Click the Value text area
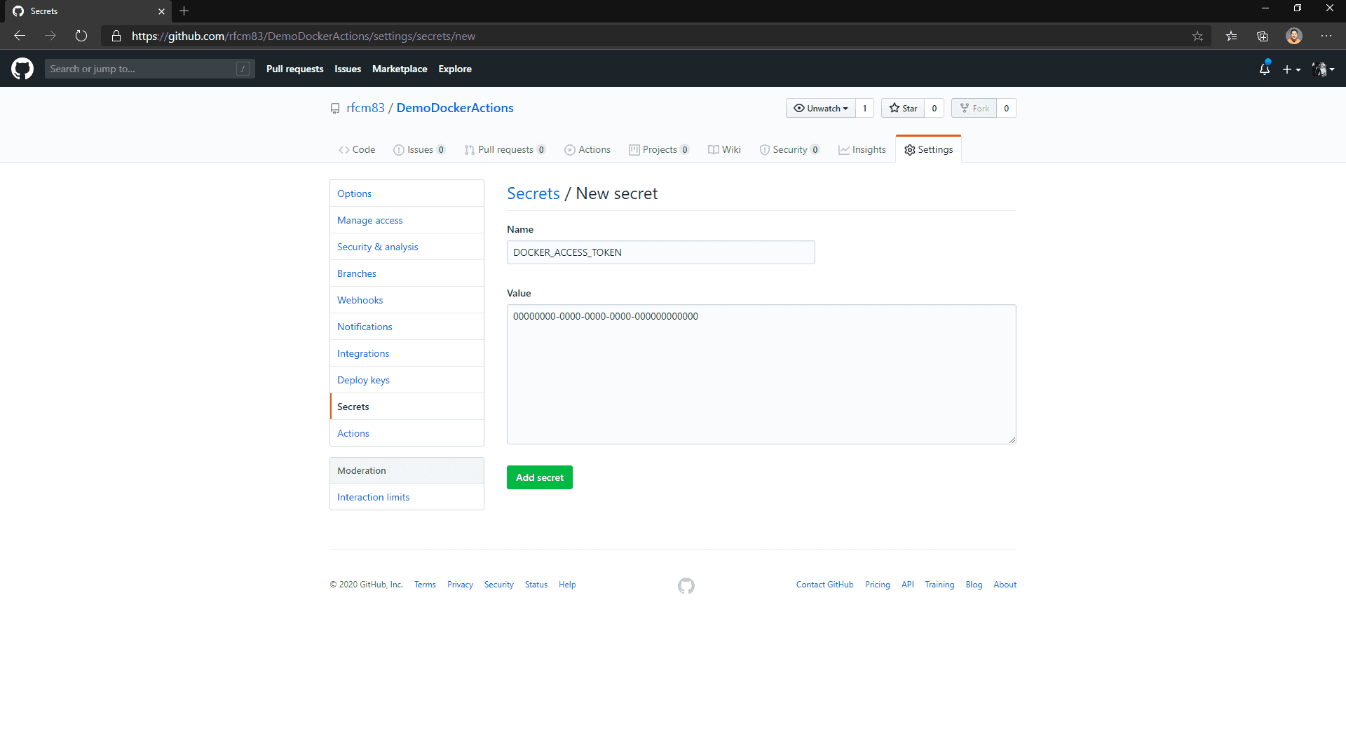 [x=761, y=374]
